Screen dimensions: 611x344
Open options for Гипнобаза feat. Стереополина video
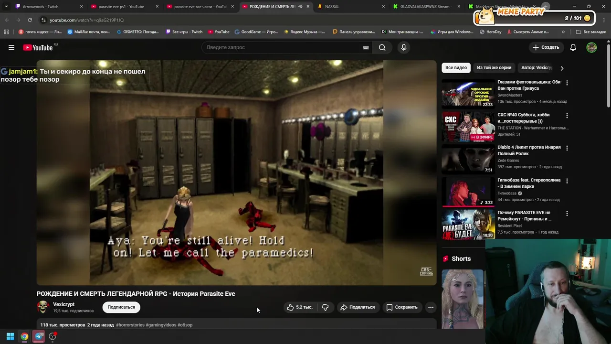567,181
